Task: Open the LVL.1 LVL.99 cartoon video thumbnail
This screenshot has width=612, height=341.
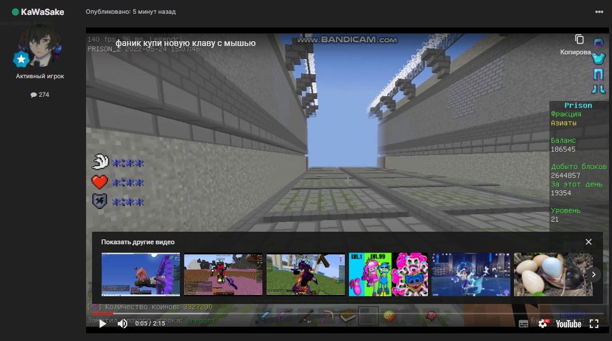Action: click(388, 274)
